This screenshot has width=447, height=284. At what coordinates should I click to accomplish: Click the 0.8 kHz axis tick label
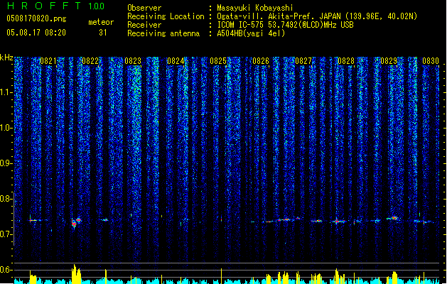6,199
